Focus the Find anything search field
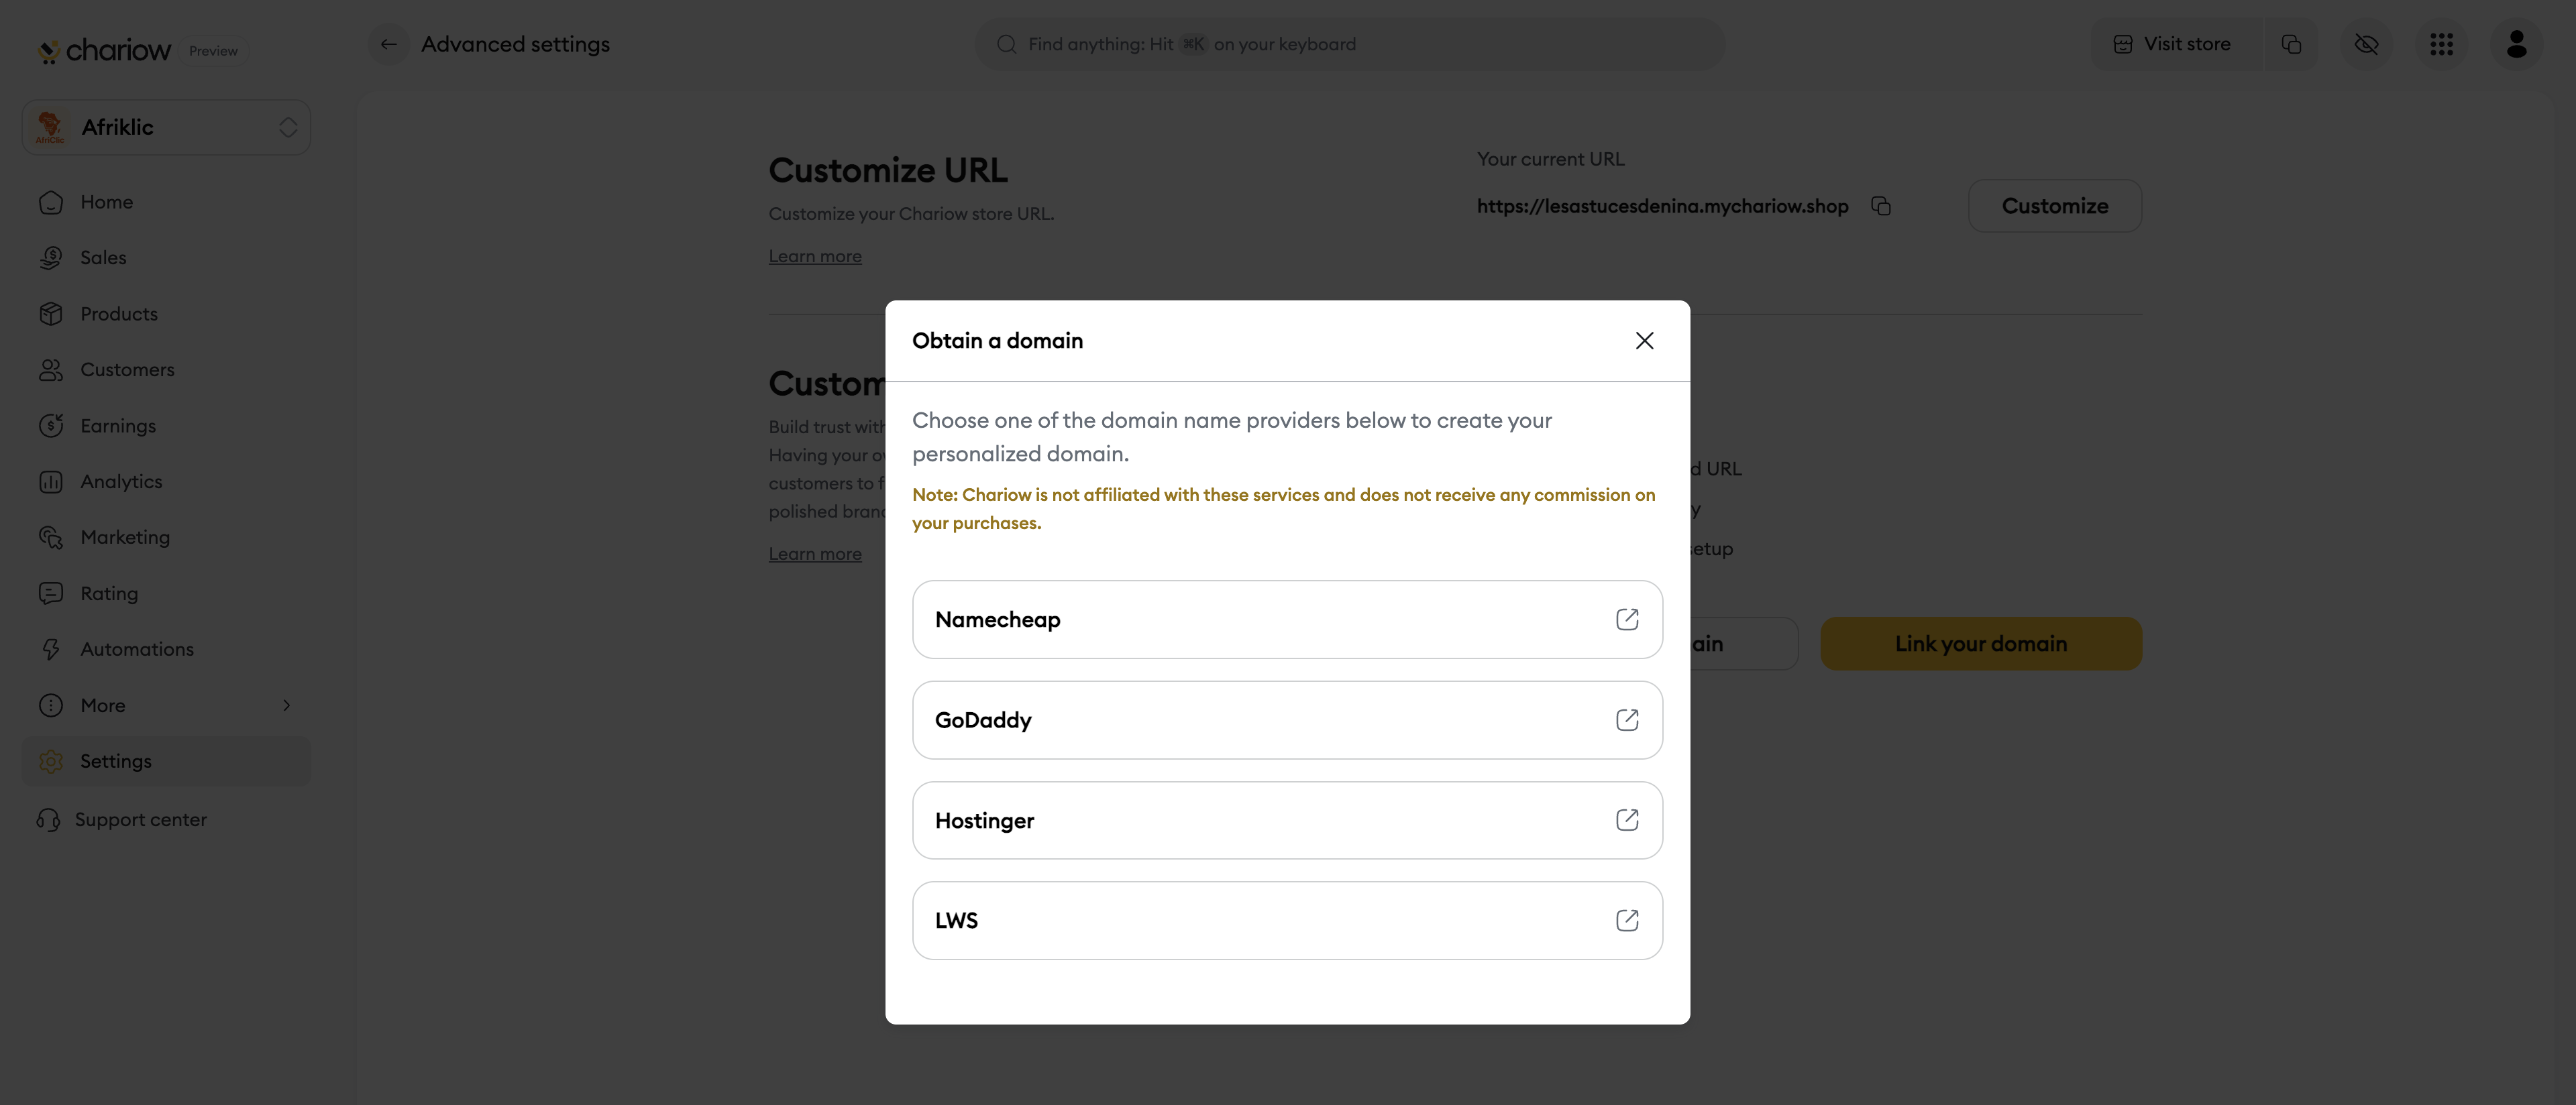The height and width of the screenshot is (1105, 2576). click(x=1350, y=44)
